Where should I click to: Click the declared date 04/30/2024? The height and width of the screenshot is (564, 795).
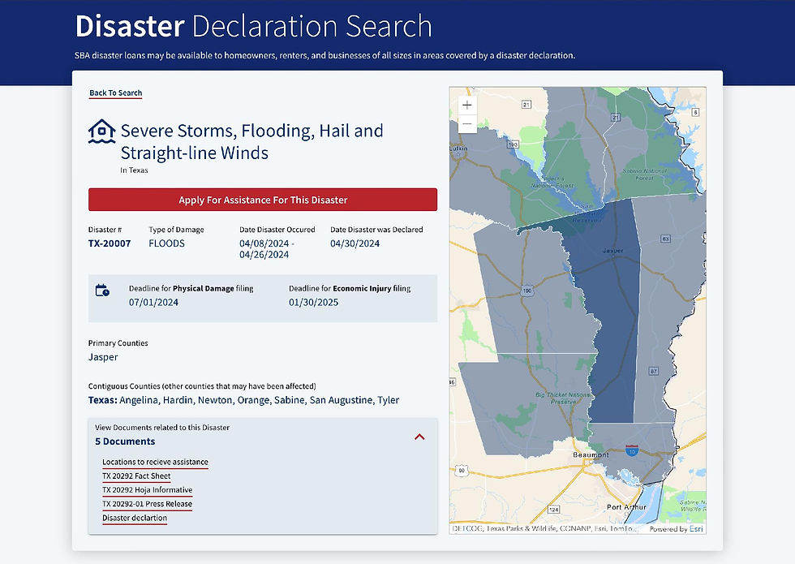coord(355,243)
